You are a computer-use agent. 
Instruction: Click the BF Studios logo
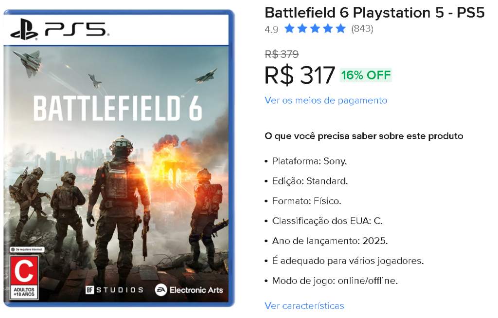click(115, 290)
